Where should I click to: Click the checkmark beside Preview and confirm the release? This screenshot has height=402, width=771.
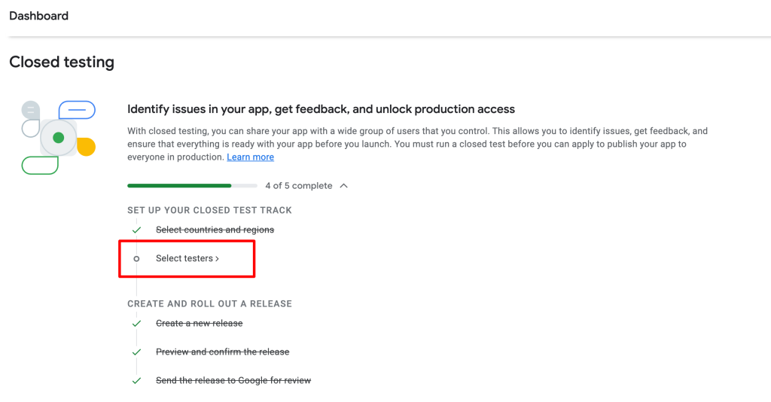tap(137, 352)
